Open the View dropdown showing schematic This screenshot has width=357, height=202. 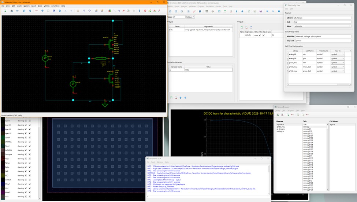(x=322, y=26)
